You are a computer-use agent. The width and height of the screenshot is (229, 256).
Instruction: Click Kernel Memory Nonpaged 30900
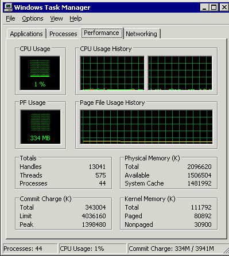203,225
